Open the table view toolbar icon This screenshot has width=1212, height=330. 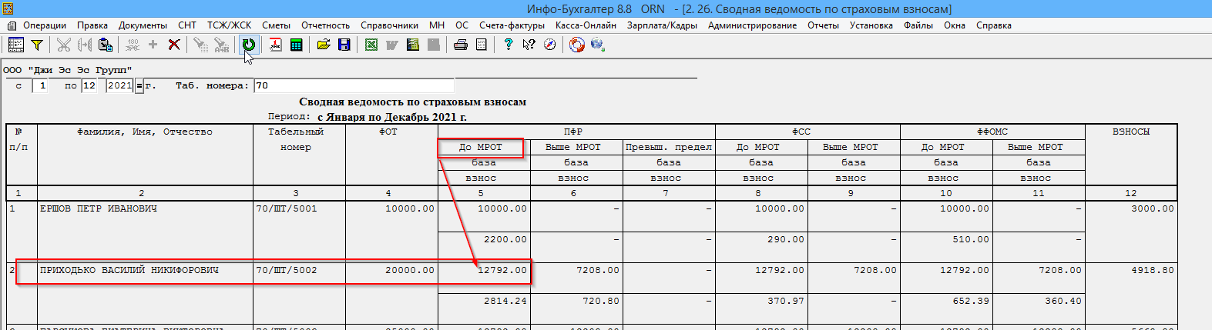click(x=15, y=45)
